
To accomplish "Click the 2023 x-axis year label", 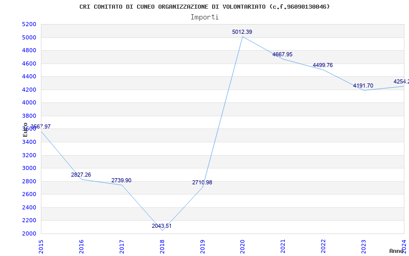I will [x=363, y=247].
